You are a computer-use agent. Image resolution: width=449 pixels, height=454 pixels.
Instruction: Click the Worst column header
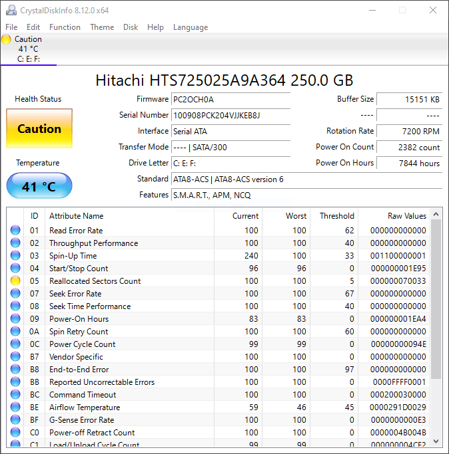[286, 216]
